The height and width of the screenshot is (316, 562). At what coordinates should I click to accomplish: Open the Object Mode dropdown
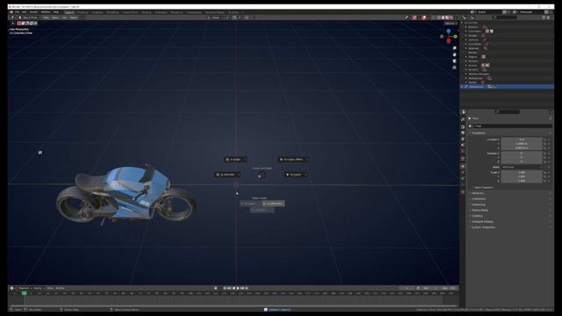pyautogui.click(x=28, y=18)
